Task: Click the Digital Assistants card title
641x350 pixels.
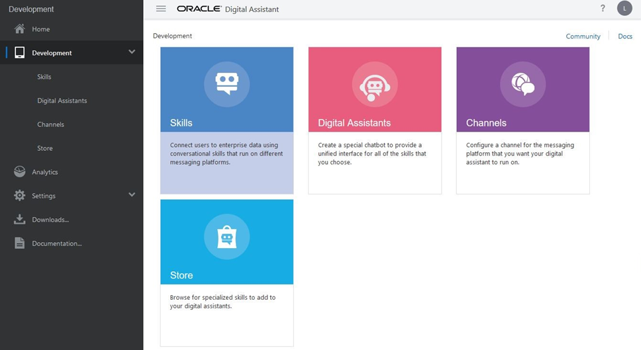Action: pos(354,122)
